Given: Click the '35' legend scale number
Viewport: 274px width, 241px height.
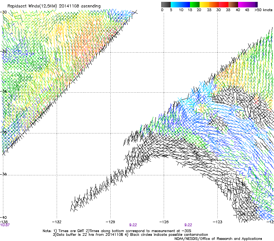Looking at the screenshot, I should [x=228, y=10].
